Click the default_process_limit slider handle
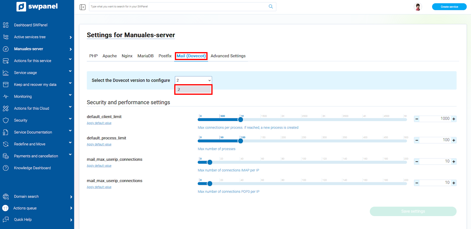Screen dimensions: 471x229 [241, 141]
